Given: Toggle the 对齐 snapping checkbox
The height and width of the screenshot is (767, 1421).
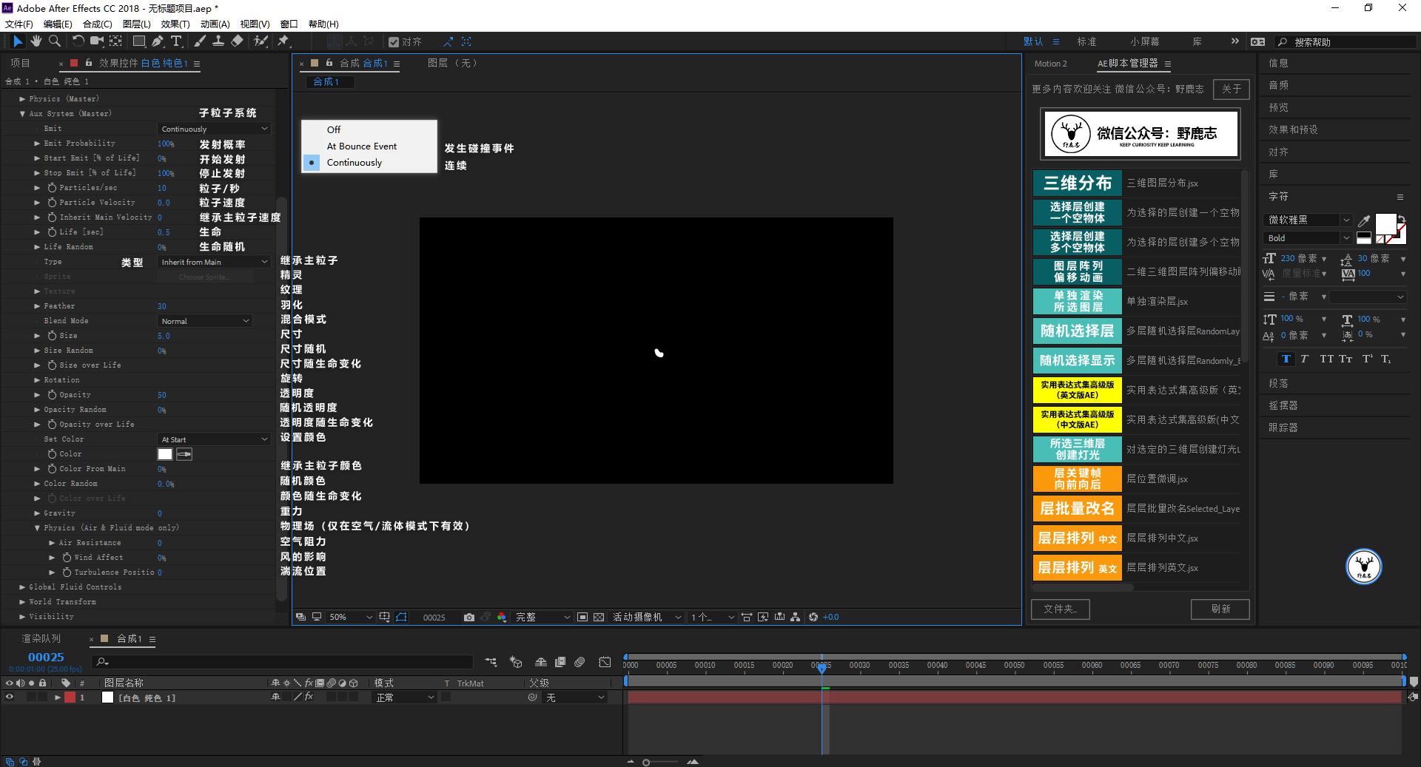Looking at the screenshot, I should 394,42.
